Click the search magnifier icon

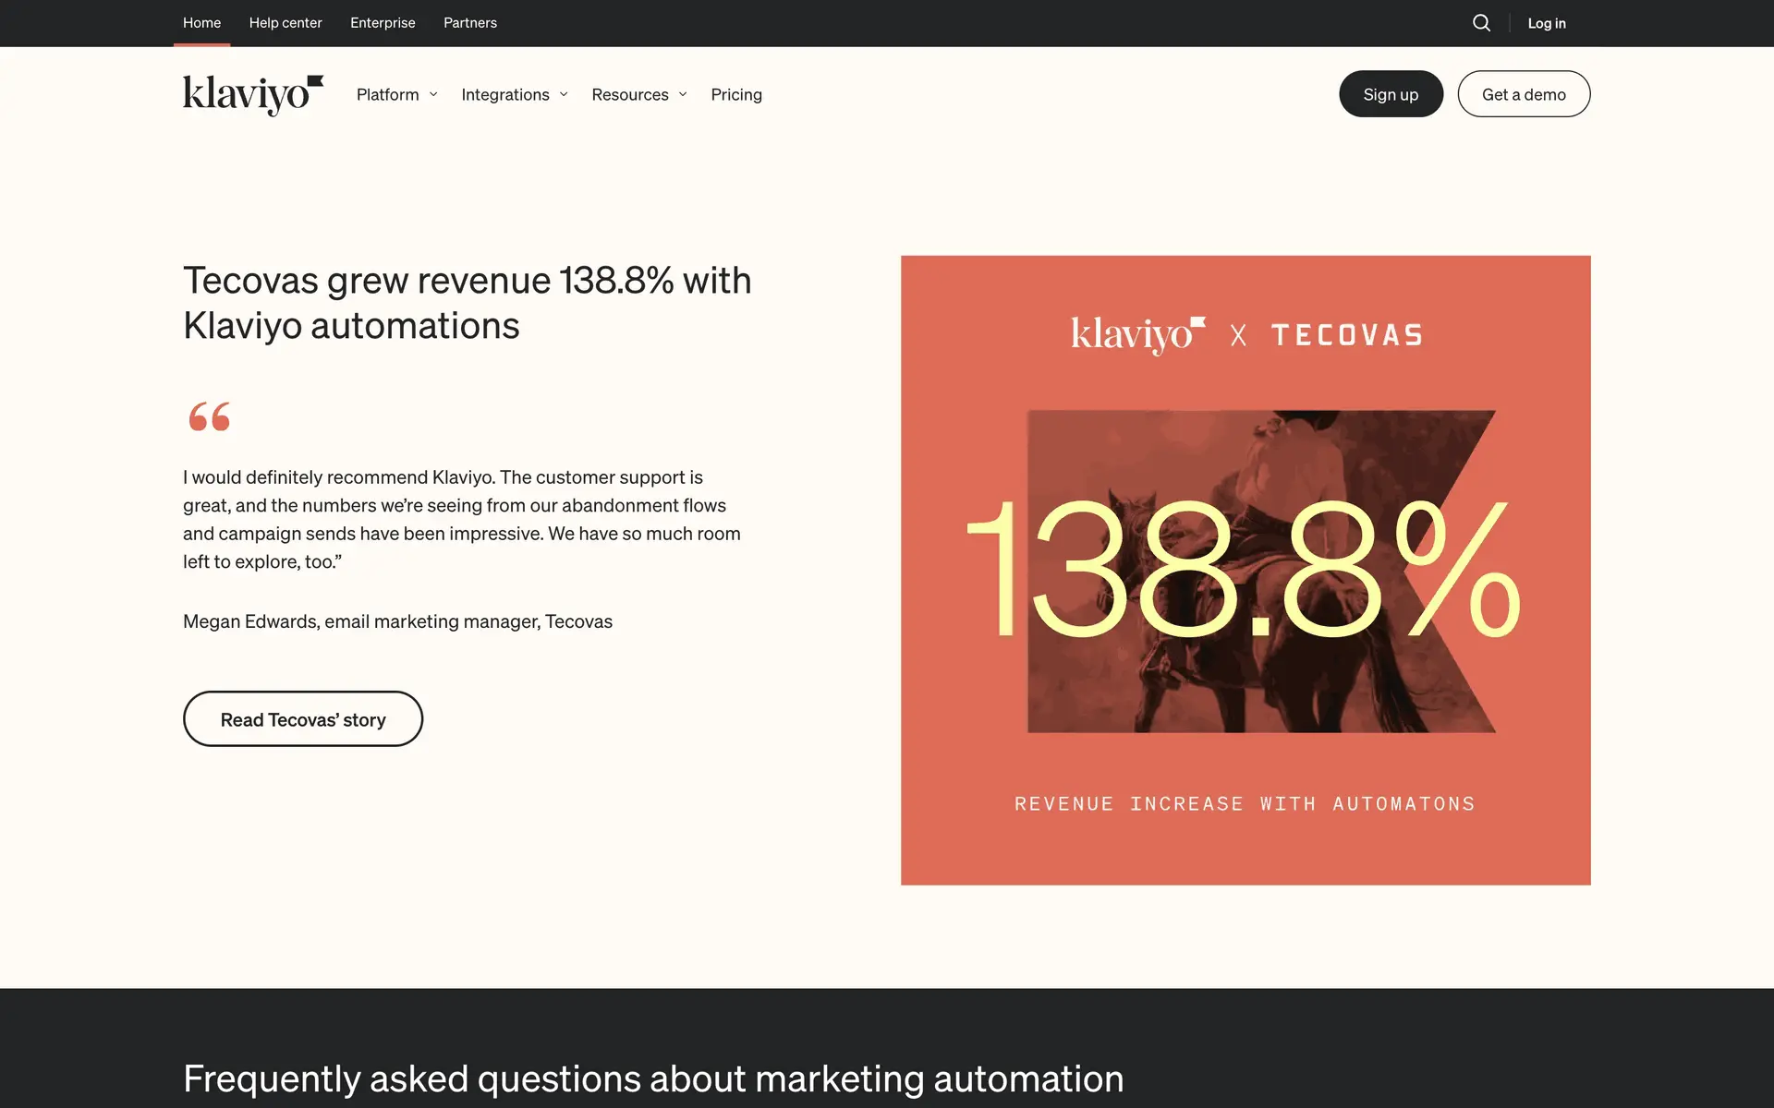pyautogui.click(x=1481, y=23)
